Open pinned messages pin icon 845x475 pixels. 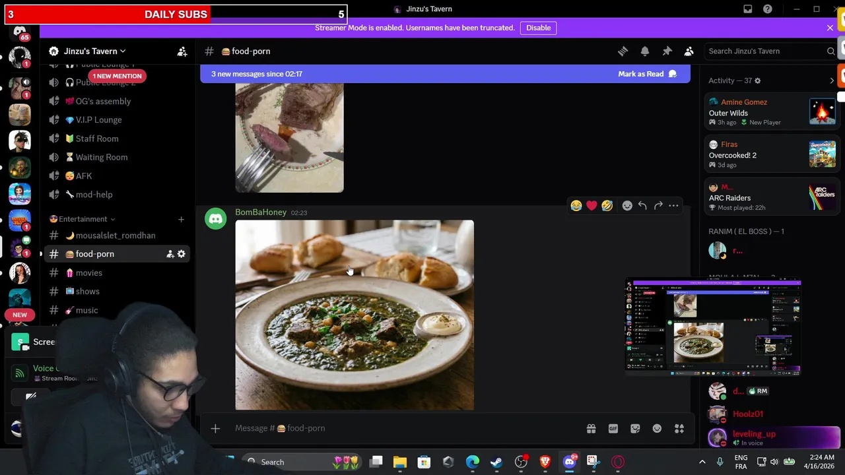(x=667, y=51)
